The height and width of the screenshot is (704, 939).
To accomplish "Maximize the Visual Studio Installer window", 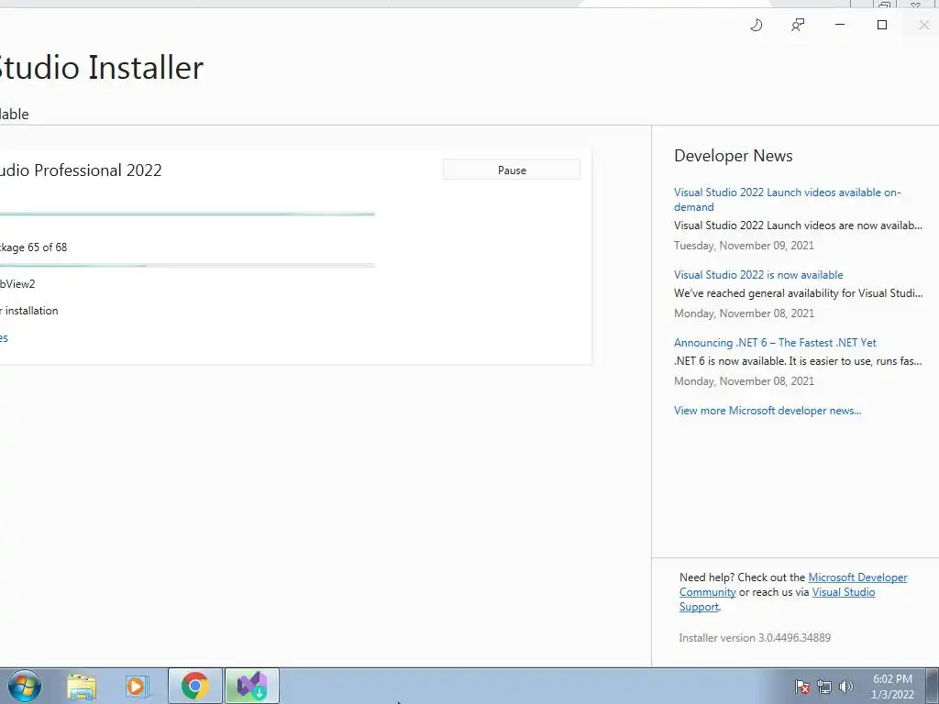I will (x=881, y=25).
